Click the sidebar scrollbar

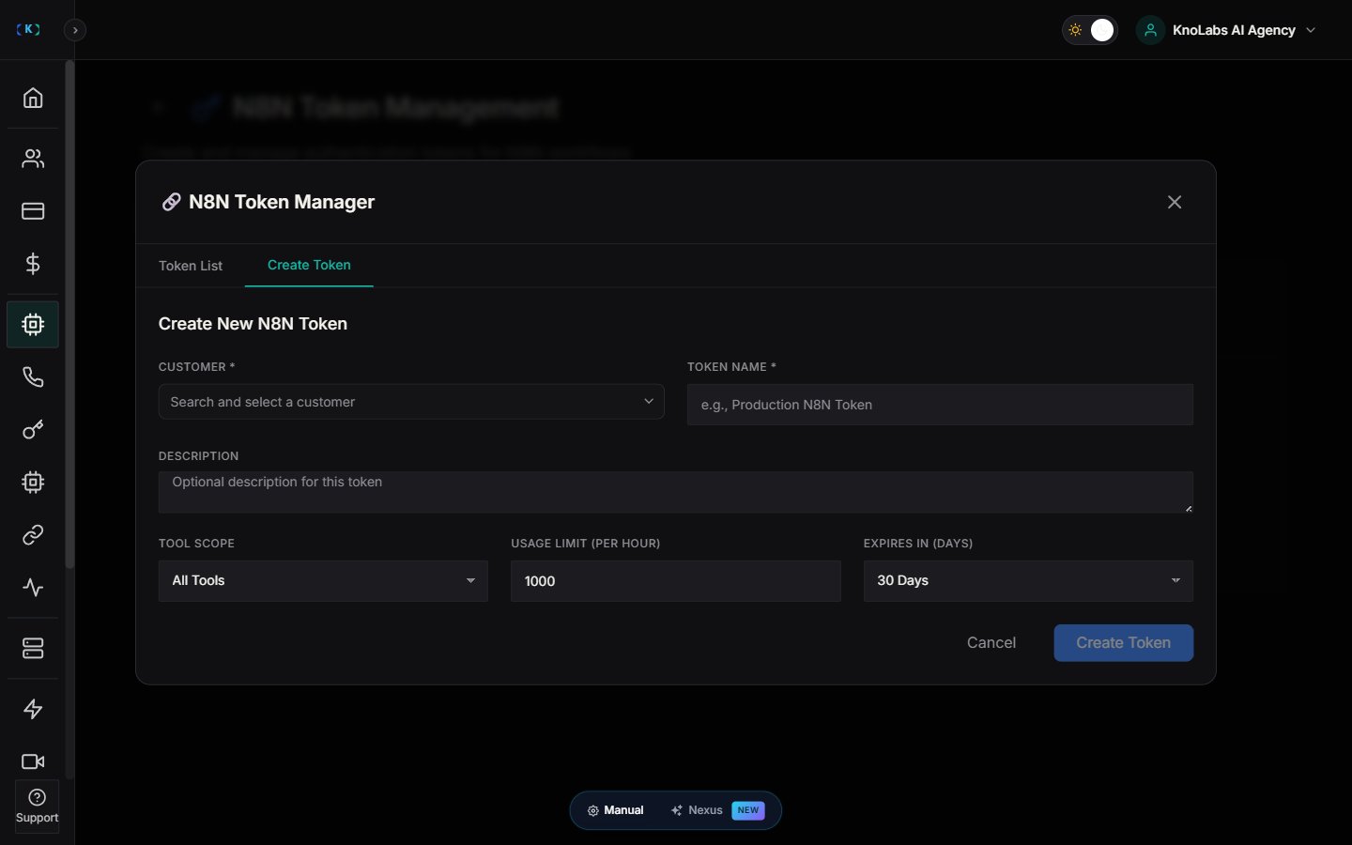click(69, 315)
